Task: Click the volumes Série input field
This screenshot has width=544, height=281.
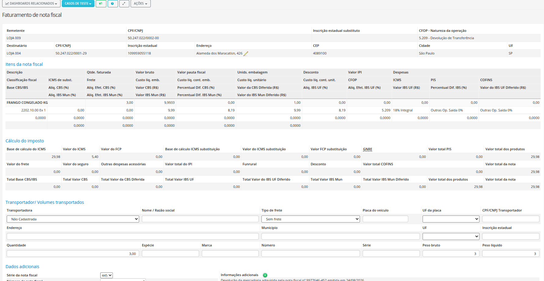Action: tap(391, 254)
